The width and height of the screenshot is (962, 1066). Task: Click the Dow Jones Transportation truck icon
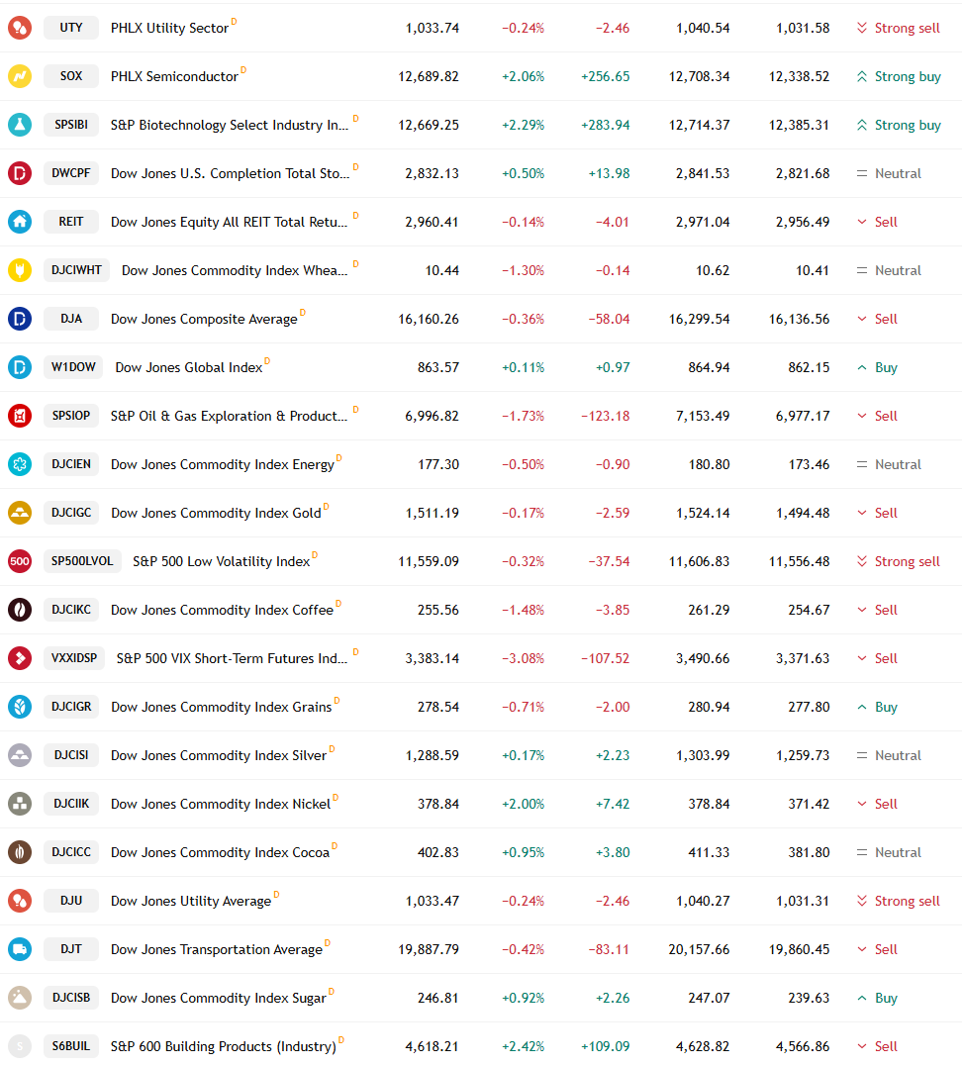click(20, 949)
